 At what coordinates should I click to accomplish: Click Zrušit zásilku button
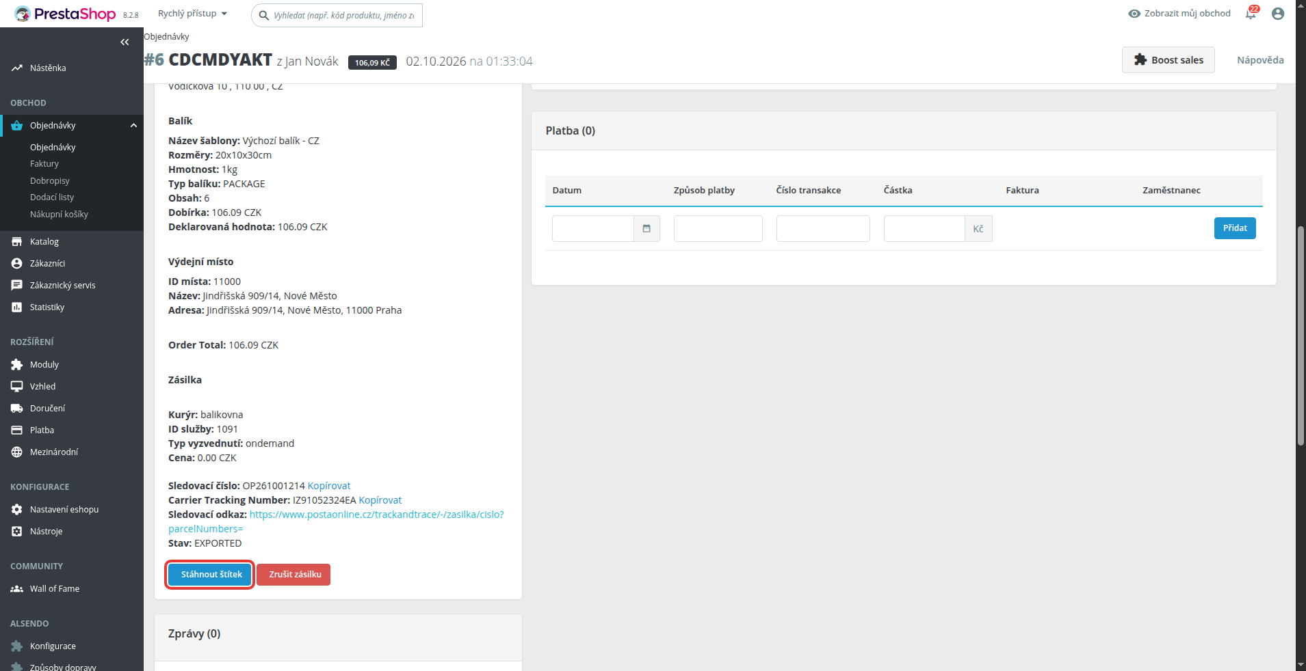(294, 575)
